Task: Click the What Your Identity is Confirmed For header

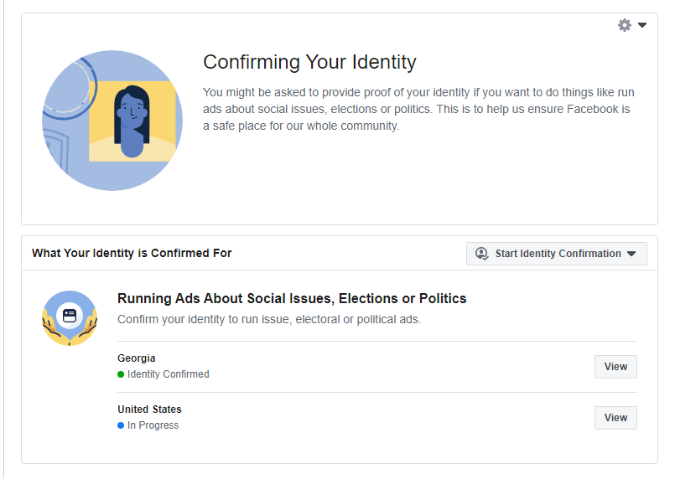Action: tap(132, 253)
